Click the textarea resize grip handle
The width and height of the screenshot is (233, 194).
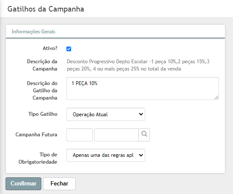click(x=216, y=97)
